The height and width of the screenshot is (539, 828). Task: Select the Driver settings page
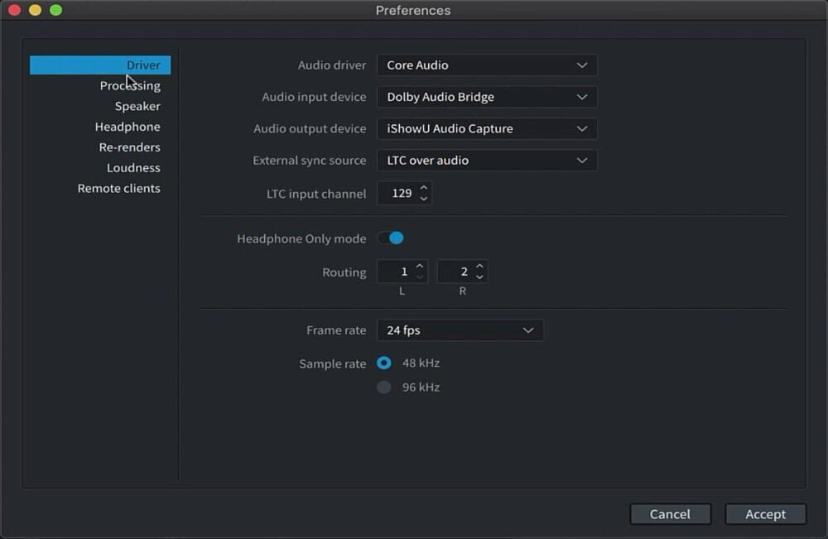142,65
